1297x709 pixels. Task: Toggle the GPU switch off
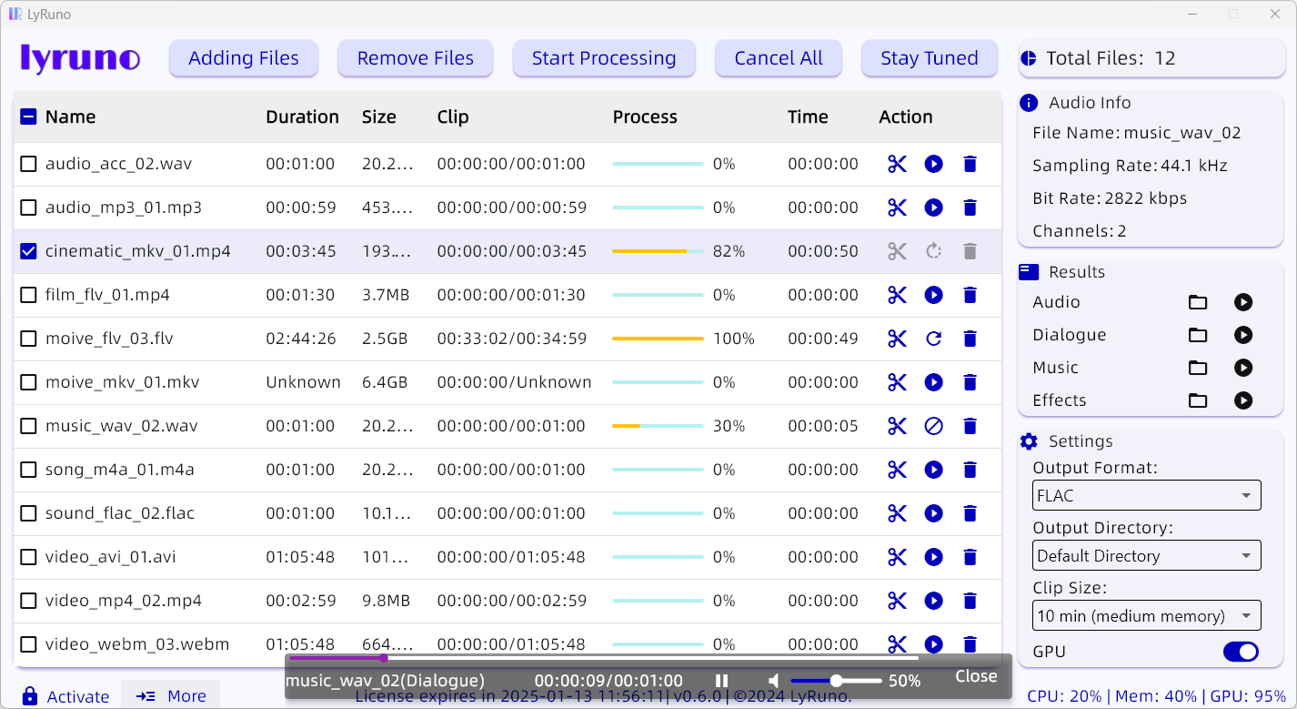tap(1241, 652)
